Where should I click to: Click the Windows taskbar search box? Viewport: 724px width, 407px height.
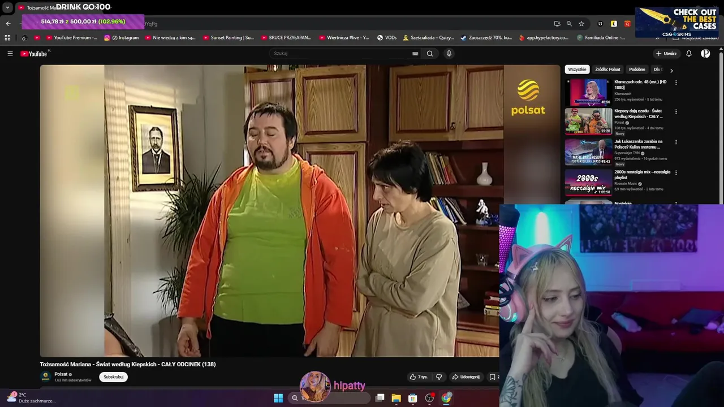[x=330, y=398]
